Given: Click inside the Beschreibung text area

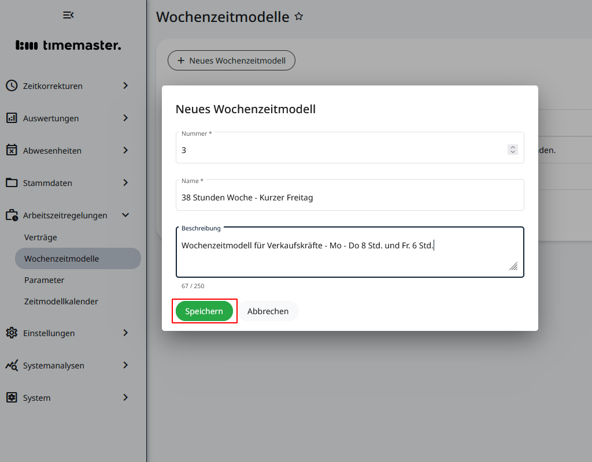Looking at the screenshot, I should [349, 252].
